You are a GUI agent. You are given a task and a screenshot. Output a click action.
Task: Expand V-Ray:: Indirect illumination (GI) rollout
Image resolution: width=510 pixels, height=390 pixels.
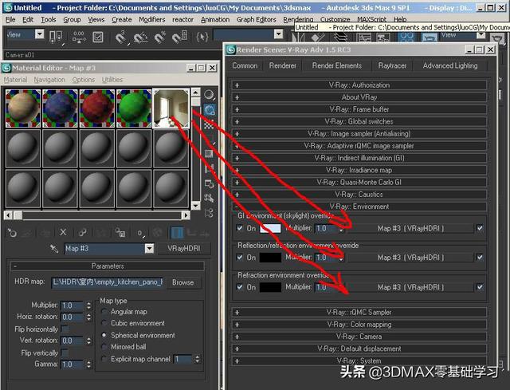point(359,158)
